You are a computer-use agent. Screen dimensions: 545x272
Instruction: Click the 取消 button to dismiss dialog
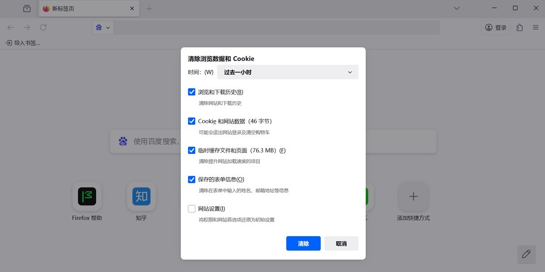point(341,243)
